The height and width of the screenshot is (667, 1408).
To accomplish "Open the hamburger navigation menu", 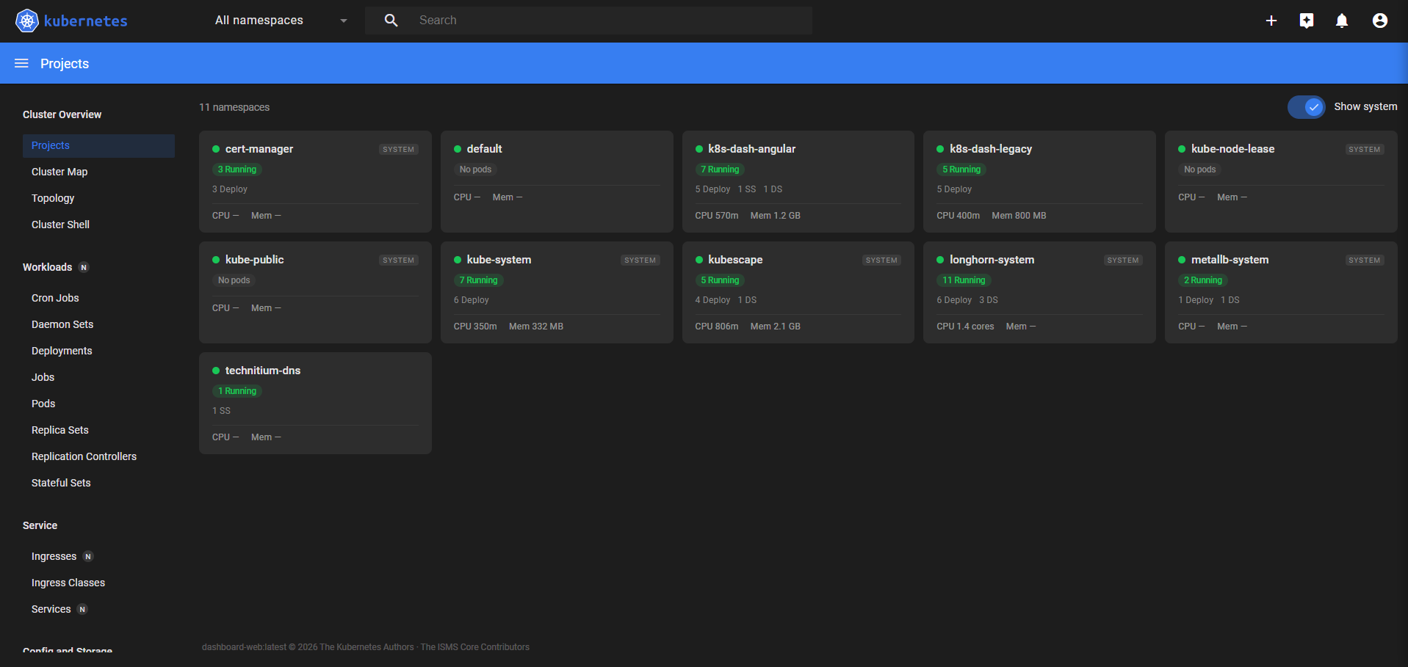I will pos(22,64).
